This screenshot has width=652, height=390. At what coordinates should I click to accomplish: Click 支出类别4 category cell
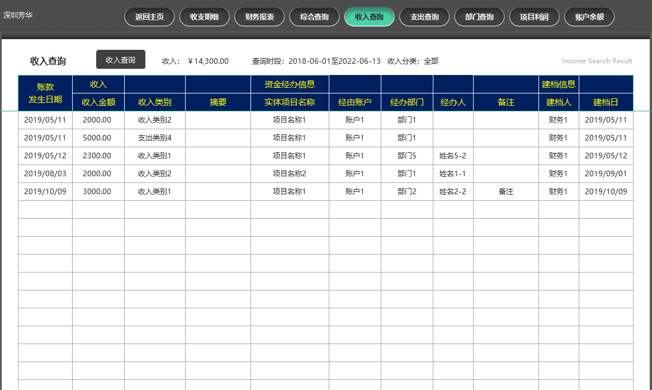155,138
